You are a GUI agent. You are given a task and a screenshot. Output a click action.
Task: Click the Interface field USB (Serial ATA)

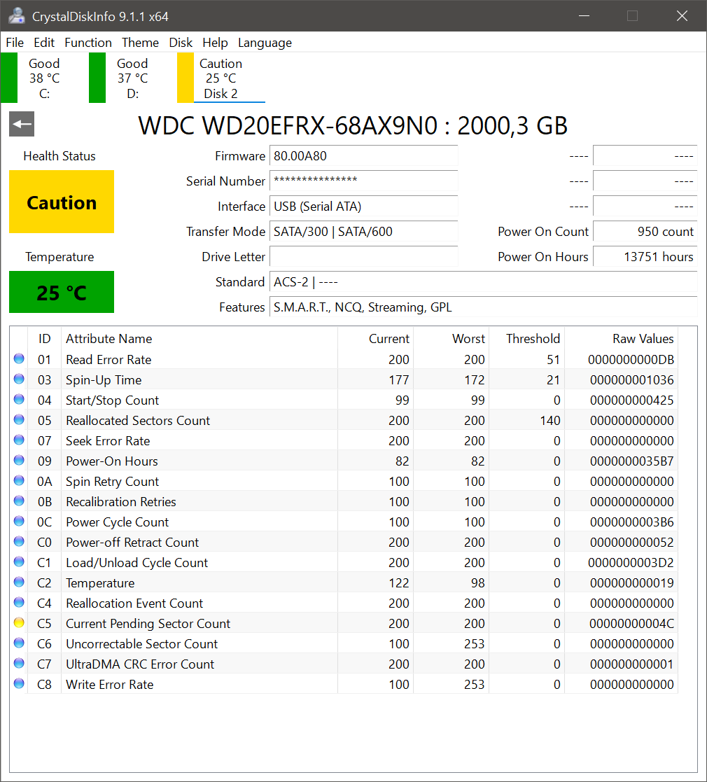point(363,207)
